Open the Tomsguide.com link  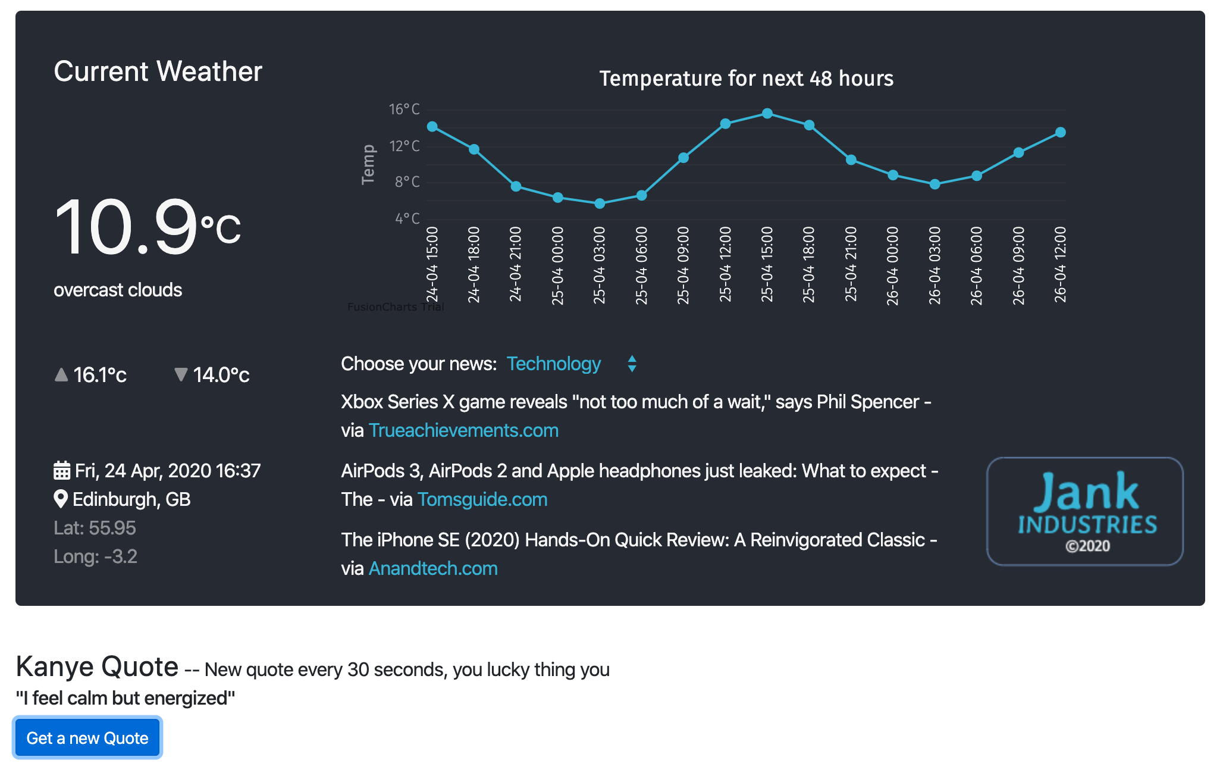pos(482,499)
